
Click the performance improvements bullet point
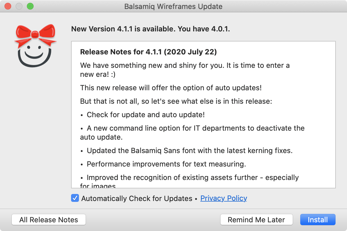click(166, 164)
